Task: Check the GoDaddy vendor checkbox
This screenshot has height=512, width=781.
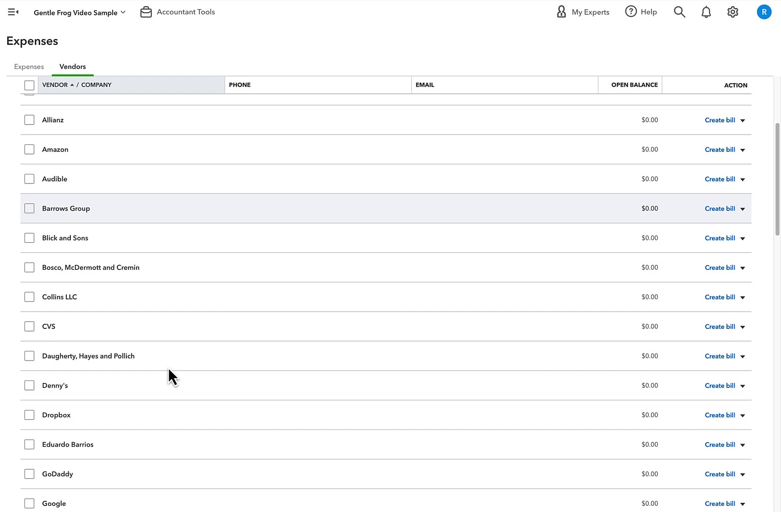Action: tap(30, 474)
